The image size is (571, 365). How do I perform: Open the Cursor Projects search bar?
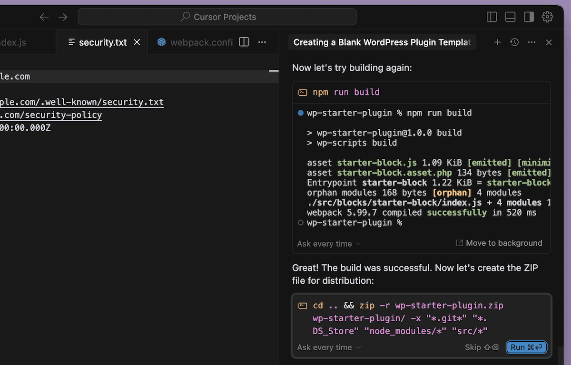click(x=217, y=17)
